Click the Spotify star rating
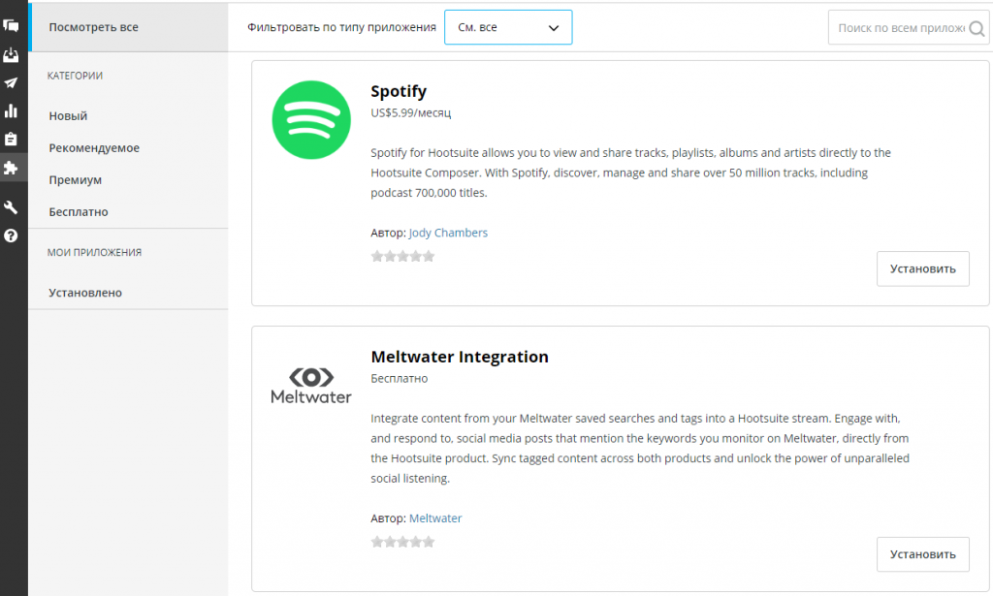993x596 pixels. (x=402, y=256)
